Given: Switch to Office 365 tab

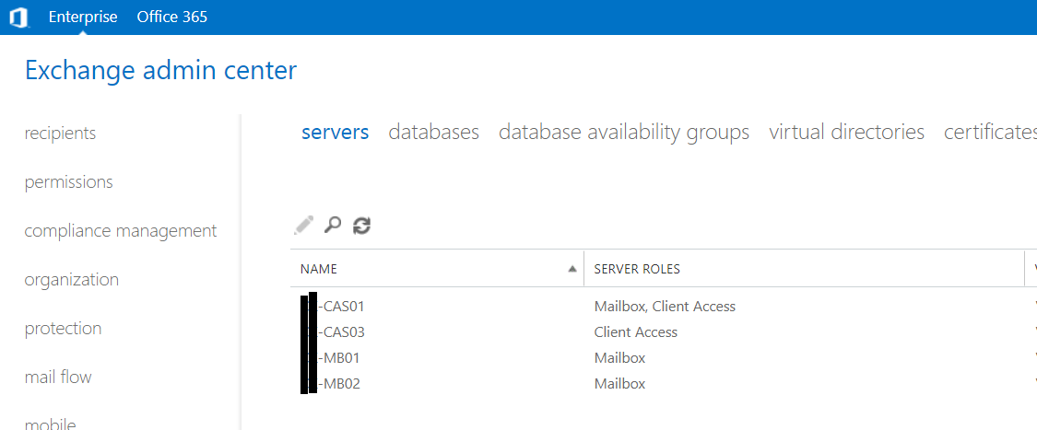Looking at the screenshot, I should point(172,17).
